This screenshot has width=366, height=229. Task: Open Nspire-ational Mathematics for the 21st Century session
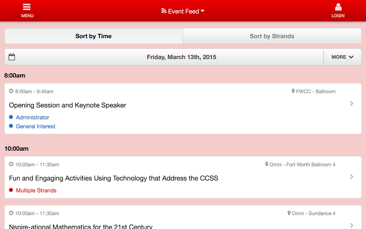81,226
